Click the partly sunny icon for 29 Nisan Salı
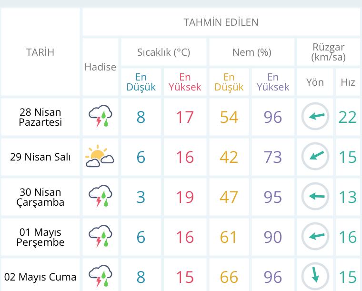This screenshot has height=291, width=362. click(100, 157)
